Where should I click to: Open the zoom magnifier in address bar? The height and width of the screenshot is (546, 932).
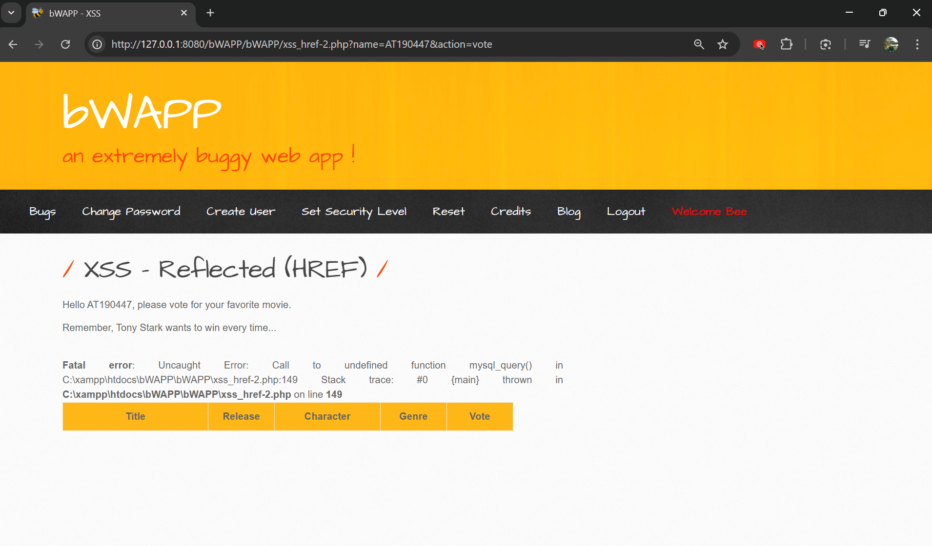[x=699, y=44]
